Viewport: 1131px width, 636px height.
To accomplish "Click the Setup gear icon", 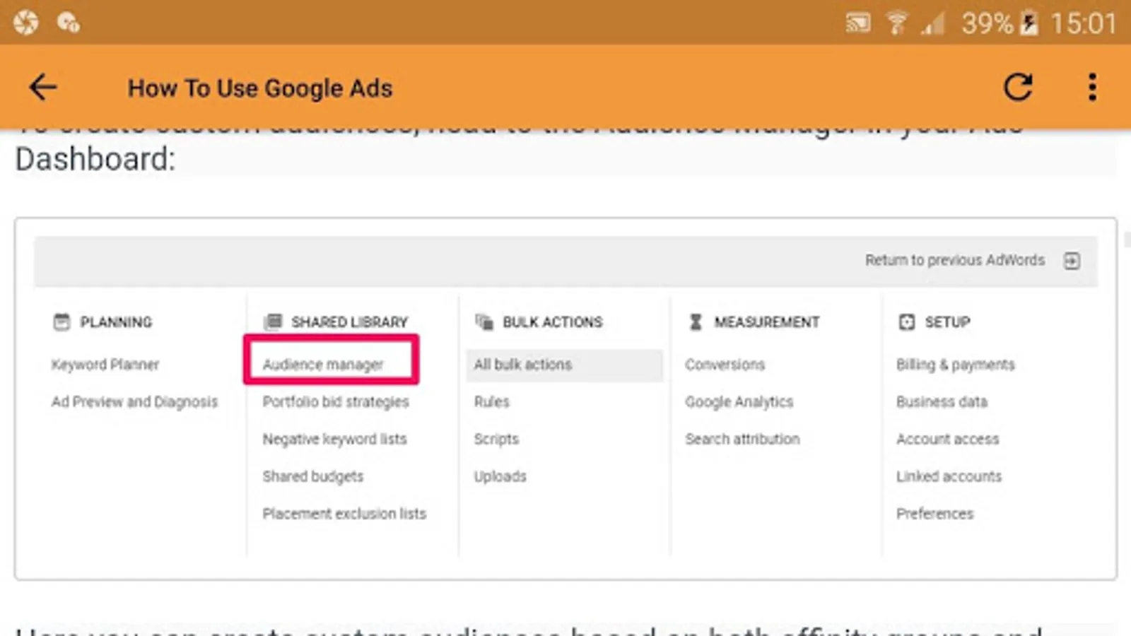I will (x=906, y=322).
